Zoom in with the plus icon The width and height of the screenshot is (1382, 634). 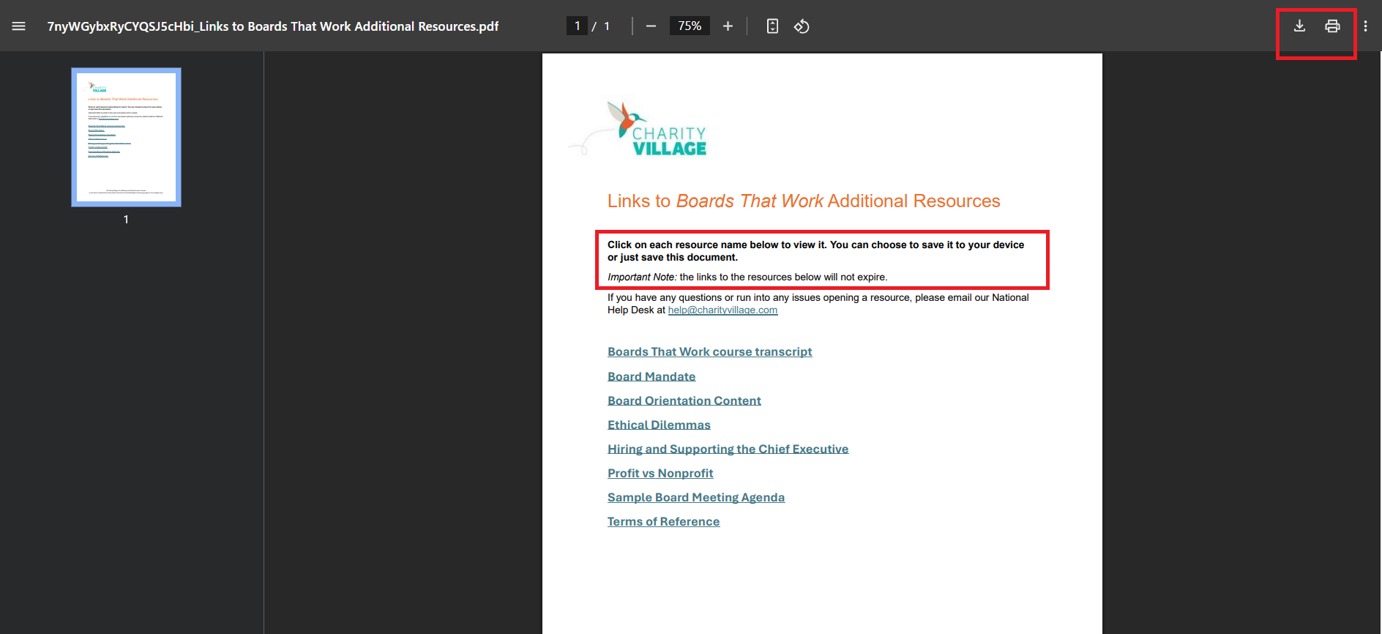click(728, 26)
